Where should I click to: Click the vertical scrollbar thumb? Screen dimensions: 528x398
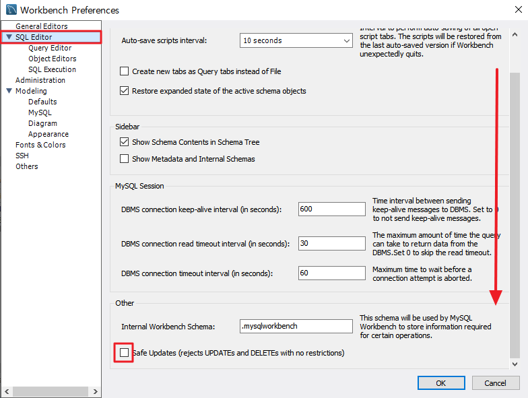(515, 215)
